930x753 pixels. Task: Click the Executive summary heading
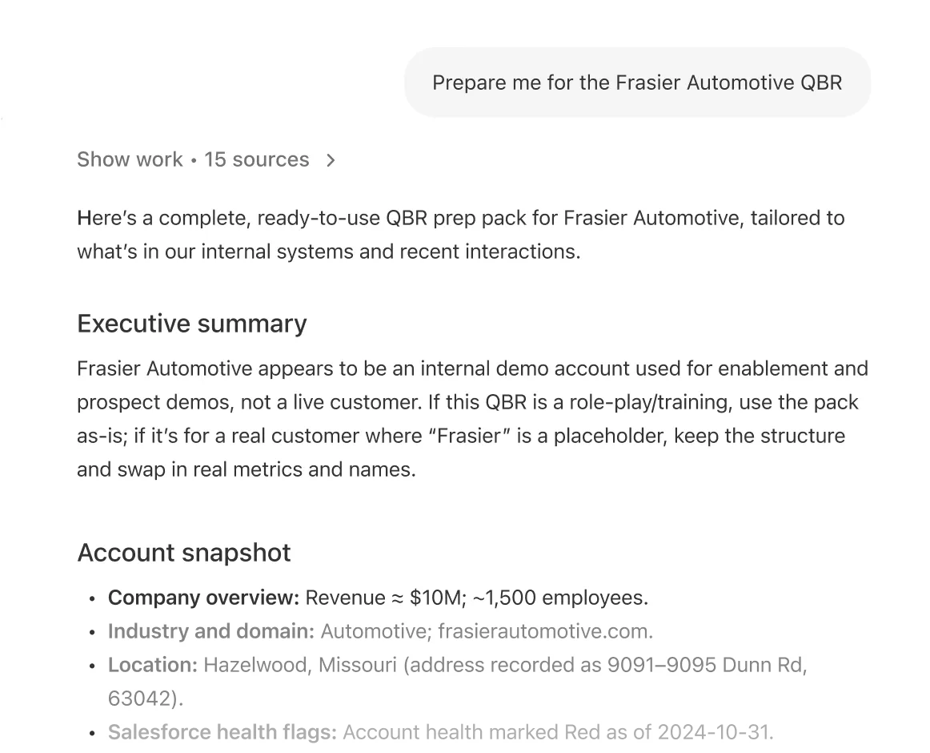(192, 324)
